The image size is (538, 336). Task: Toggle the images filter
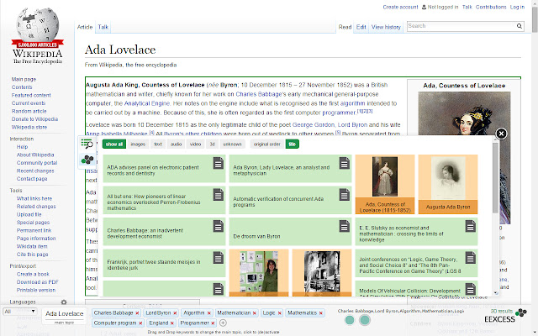(138, 144)
